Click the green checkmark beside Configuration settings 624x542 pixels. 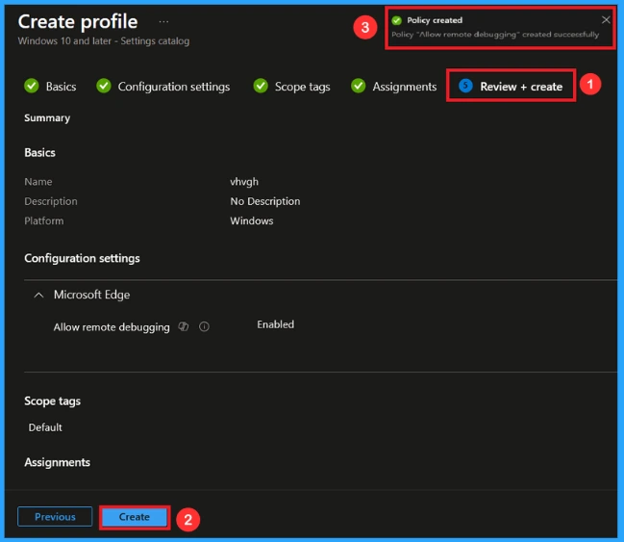point(104,86)
